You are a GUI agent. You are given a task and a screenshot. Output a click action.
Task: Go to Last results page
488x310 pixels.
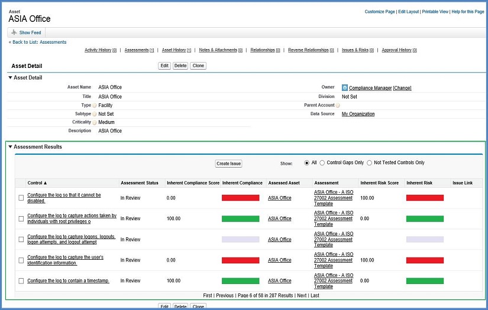pyautogui.click(x=315, y=296)
